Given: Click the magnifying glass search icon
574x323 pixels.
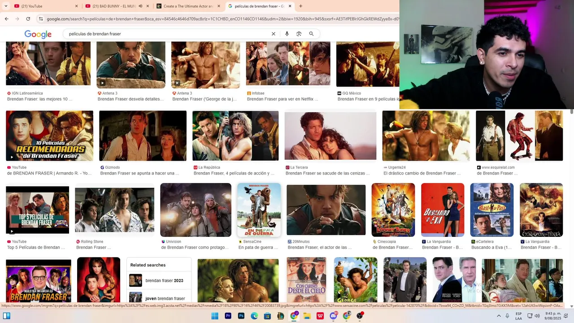Looking at the screenshot, I should [x=311, y=34].
